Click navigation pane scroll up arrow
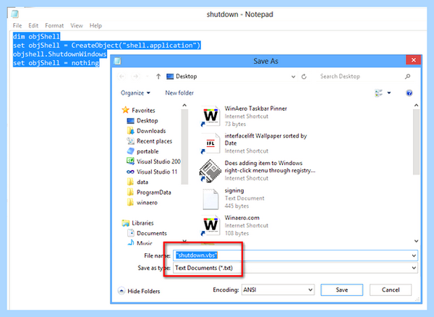Viewport: 434px width, 317px height. 184,106
